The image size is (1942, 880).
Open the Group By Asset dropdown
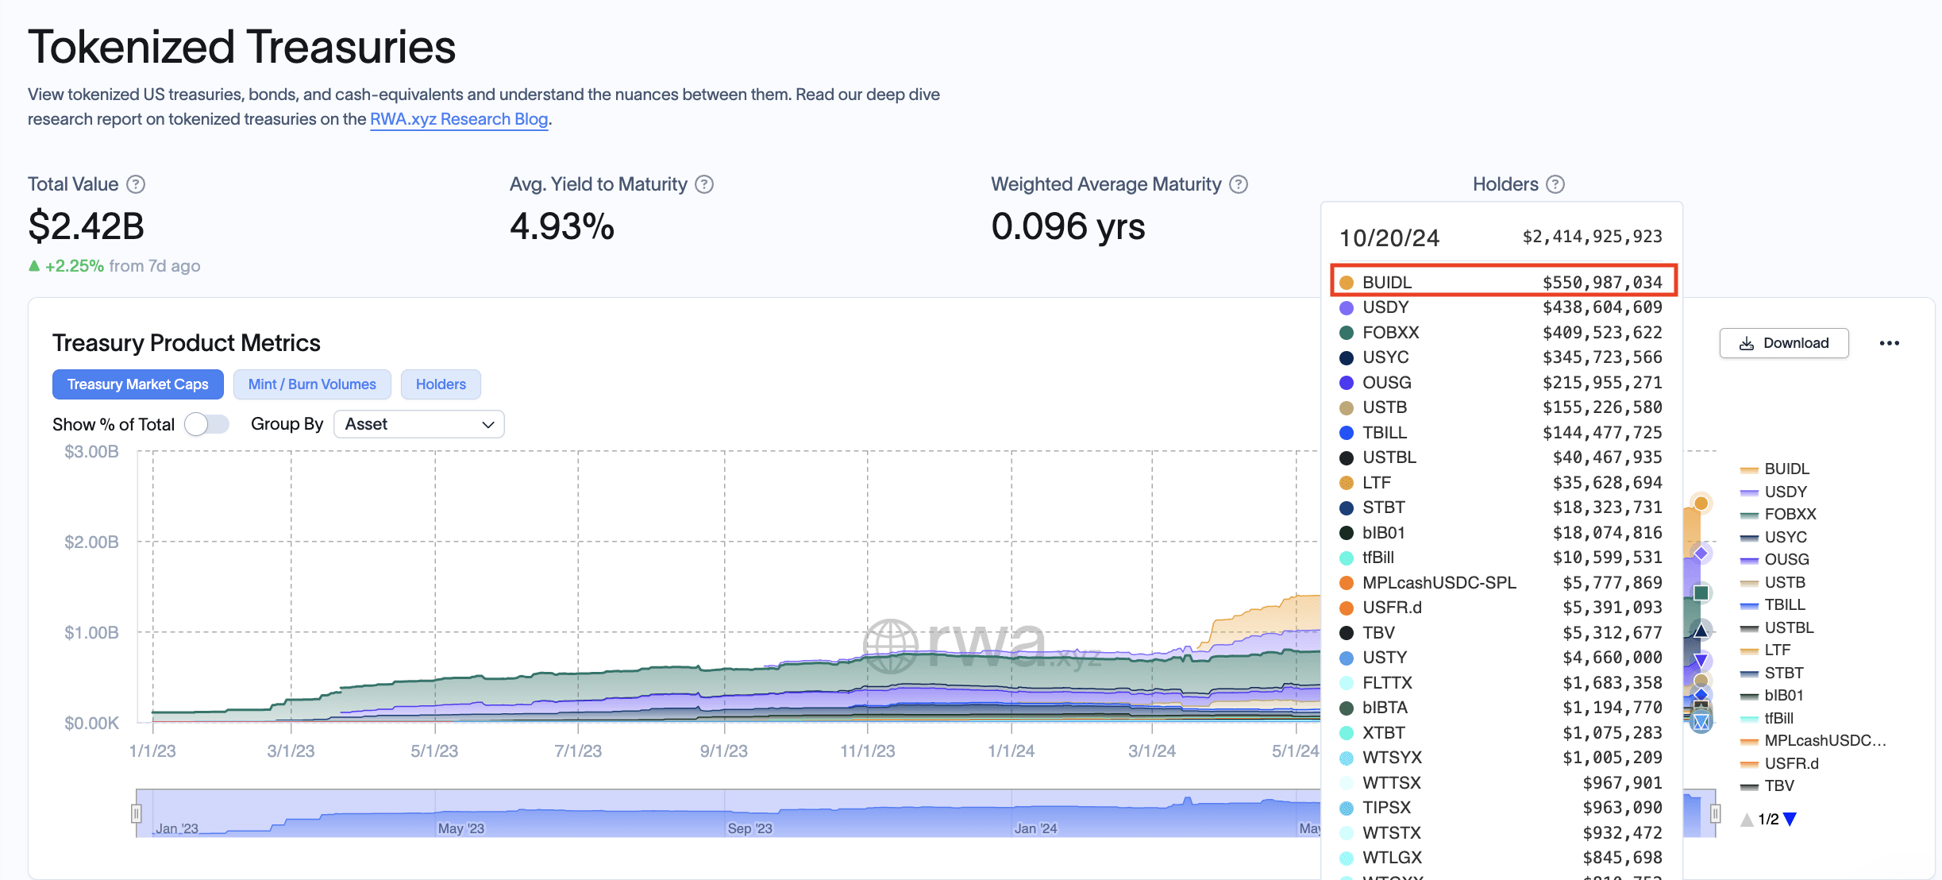(419, 424)
